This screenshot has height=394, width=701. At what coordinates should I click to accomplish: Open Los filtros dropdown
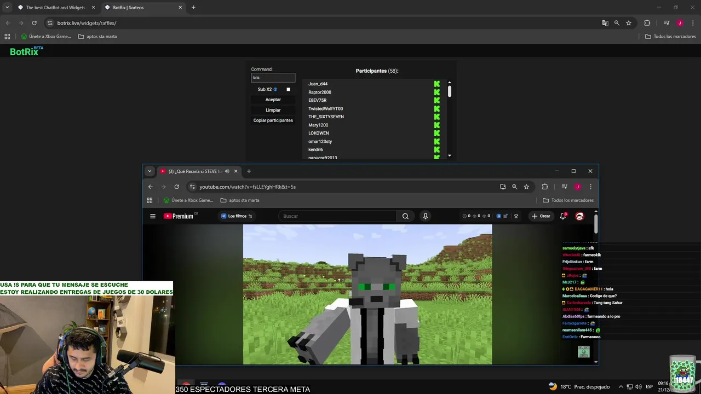pos(237,216)
